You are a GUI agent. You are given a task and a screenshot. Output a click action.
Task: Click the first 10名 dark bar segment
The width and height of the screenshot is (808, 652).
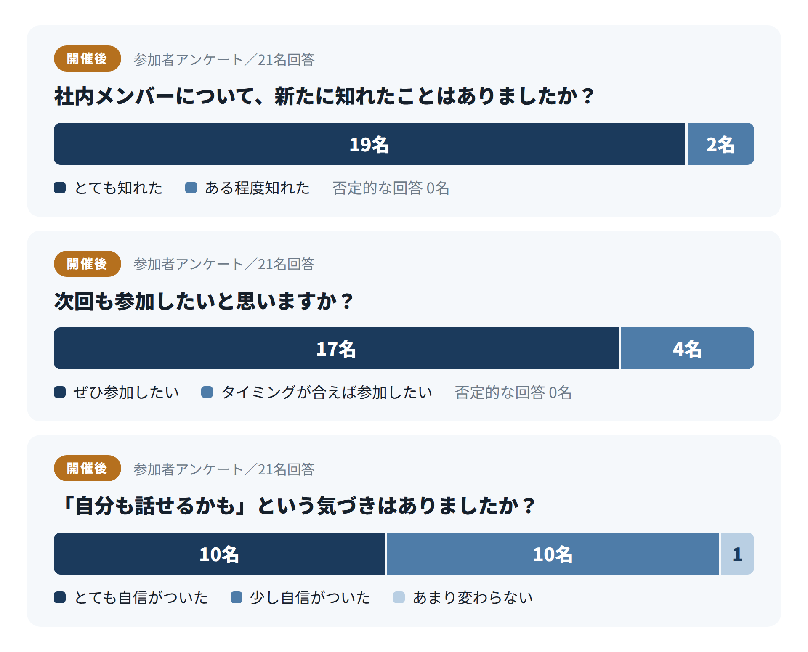tap(219, 554)
